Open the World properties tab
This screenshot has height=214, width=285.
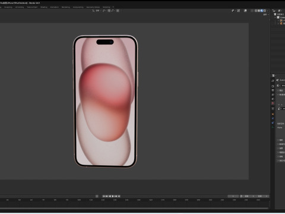click(x=273, y=103)
